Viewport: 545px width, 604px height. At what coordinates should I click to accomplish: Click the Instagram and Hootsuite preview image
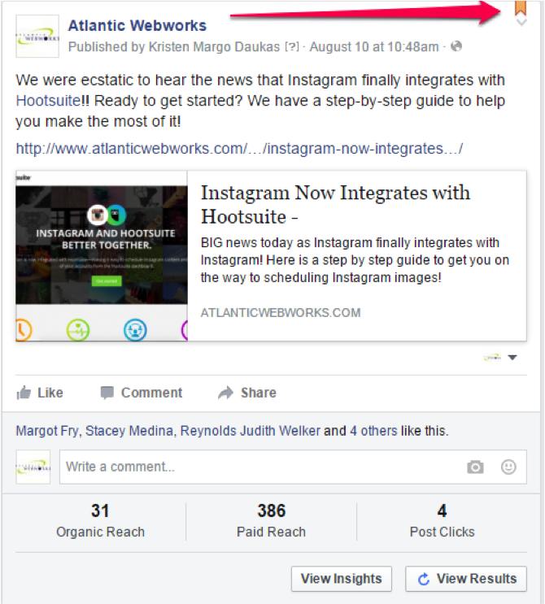(x=102, y=256)
